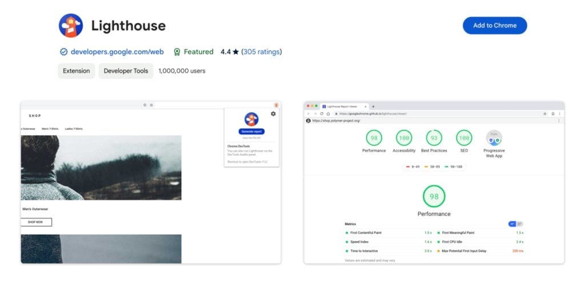Image resolution: width=585 pixels, height=304 pixels.
Task: Click the First Contentful Paint metric row
Action: [388, 233]
